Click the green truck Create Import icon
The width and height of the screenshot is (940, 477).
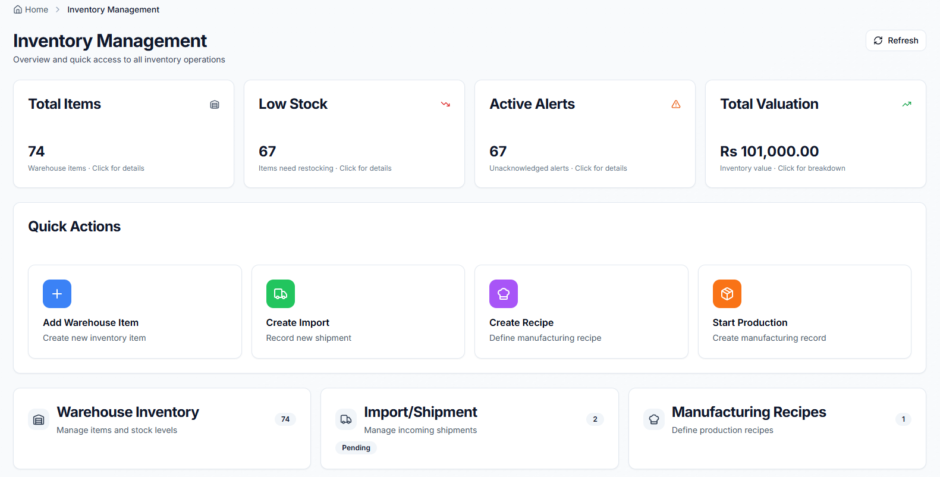pyautogui.click(x=281, y=294)
